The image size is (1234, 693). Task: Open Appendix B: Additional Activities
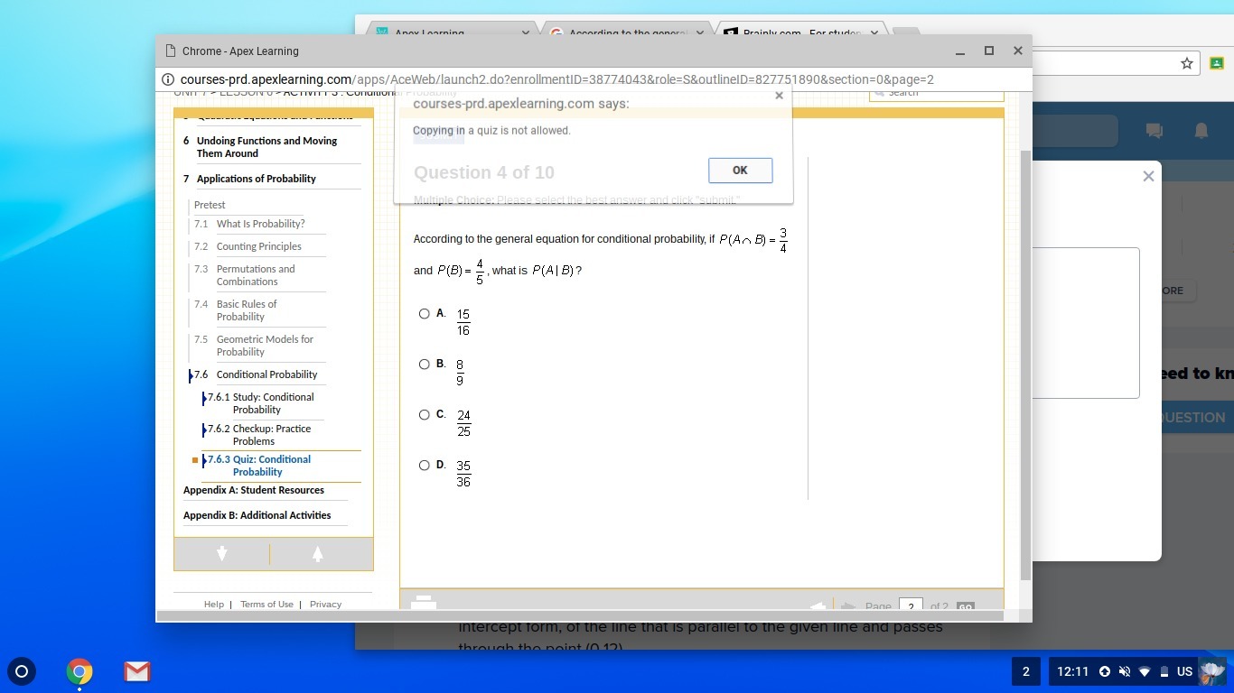257,515
